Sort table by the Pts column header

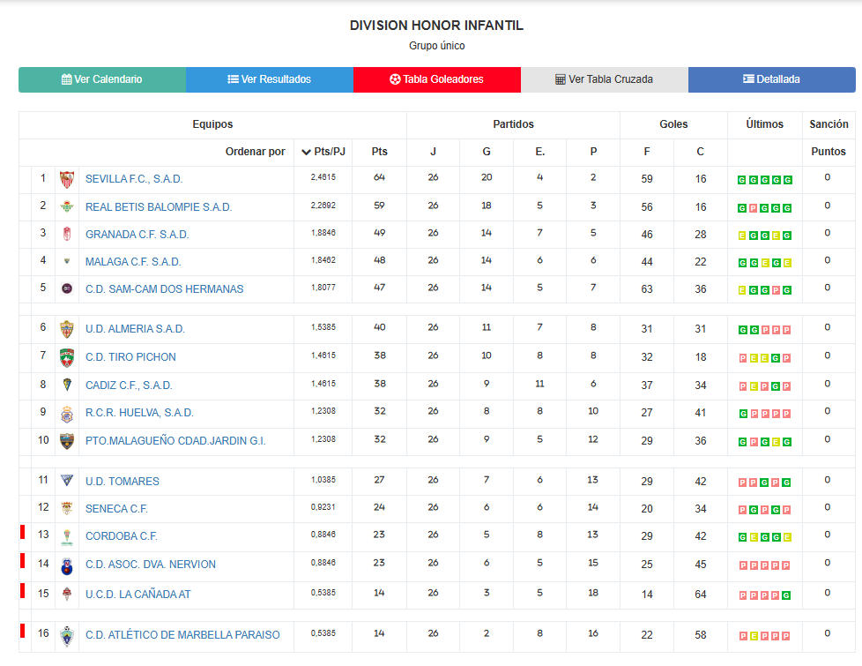[379, 152]
